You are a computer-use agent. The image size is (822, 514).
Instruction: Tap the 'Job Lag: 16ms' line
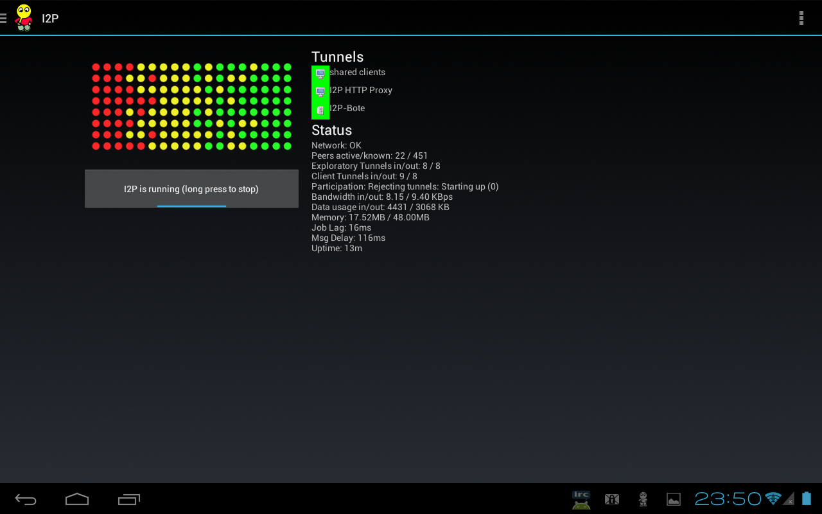[x=341, y=227]
